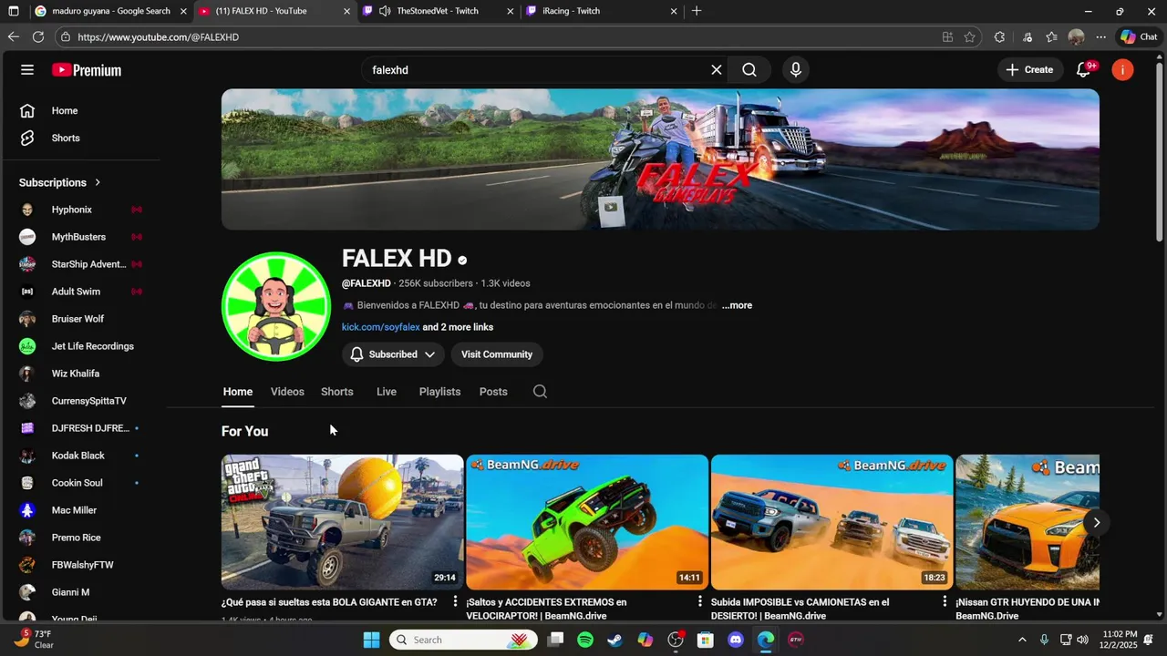Open browser settings and more menu
The width and height of the screenshot is (1167, 656).
coord(1100,37)
